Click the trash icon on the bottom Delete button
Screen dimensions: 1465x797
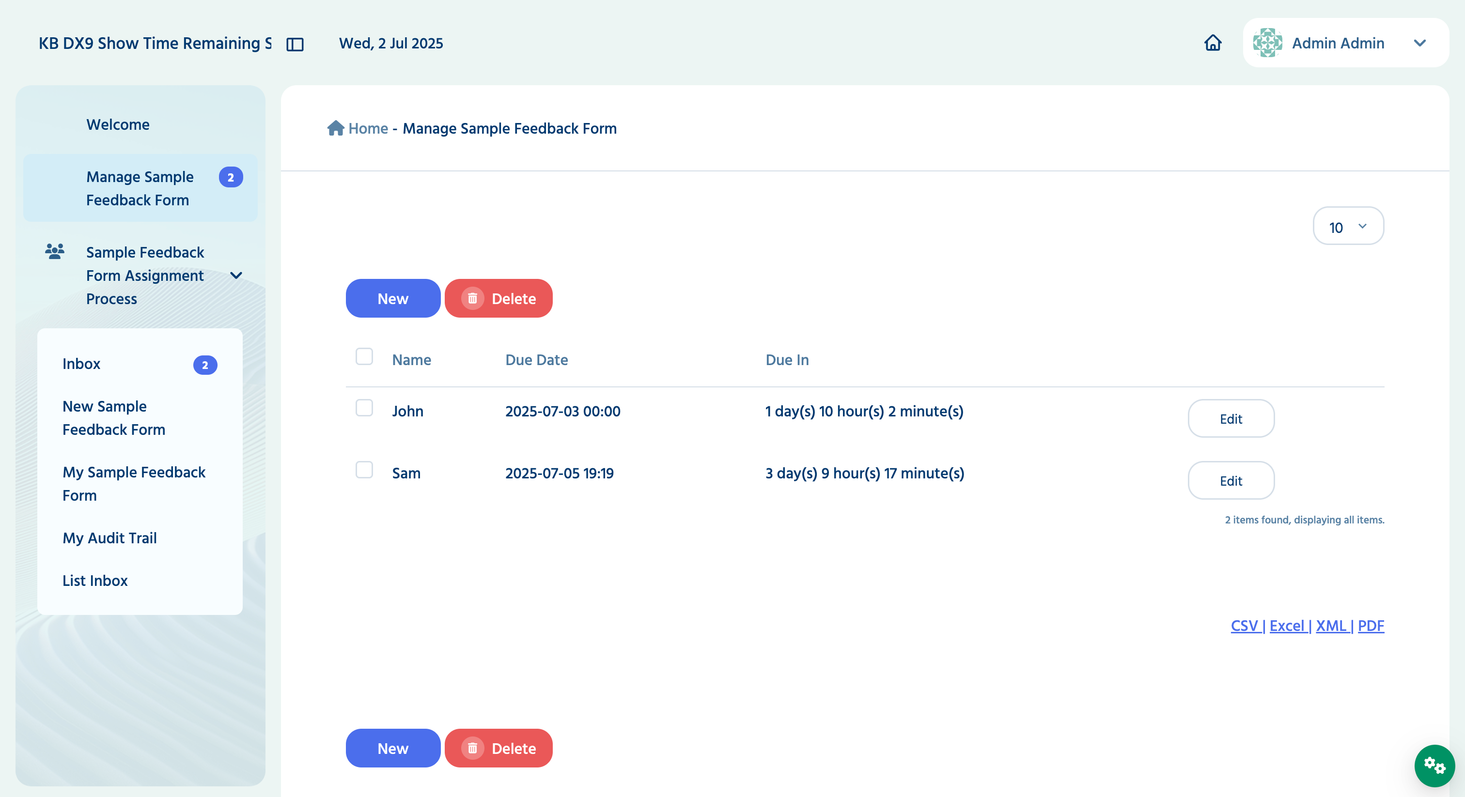[x=472, y=748]
